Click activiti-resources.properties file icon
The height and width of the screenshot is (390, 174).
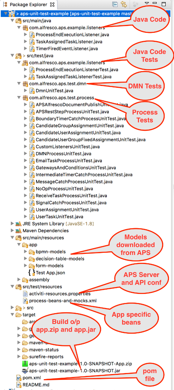(x=25, y=294)
